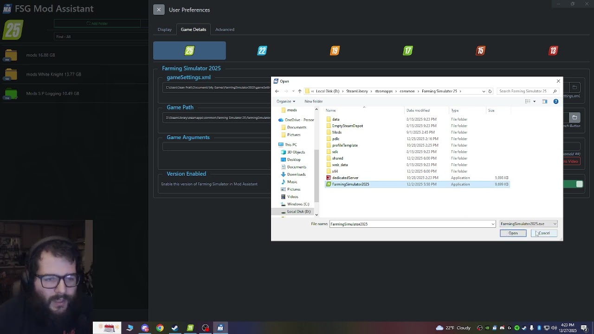Open Google Chrome from taskbar
The height and width of the screenshot is (334, 594).
coord(160,328)
